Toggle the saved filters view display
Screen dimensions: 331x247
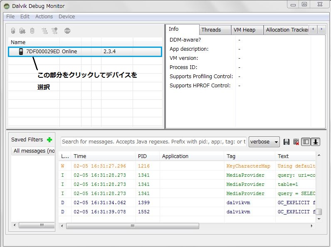[x=306, y=142]
